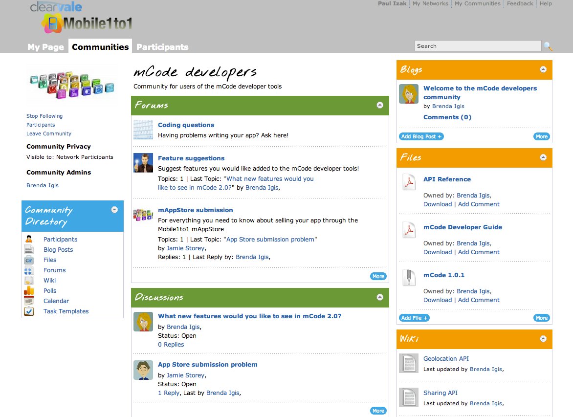Click Leave Community link
This screenshot has width=573, height=417.
pos(48,133)
